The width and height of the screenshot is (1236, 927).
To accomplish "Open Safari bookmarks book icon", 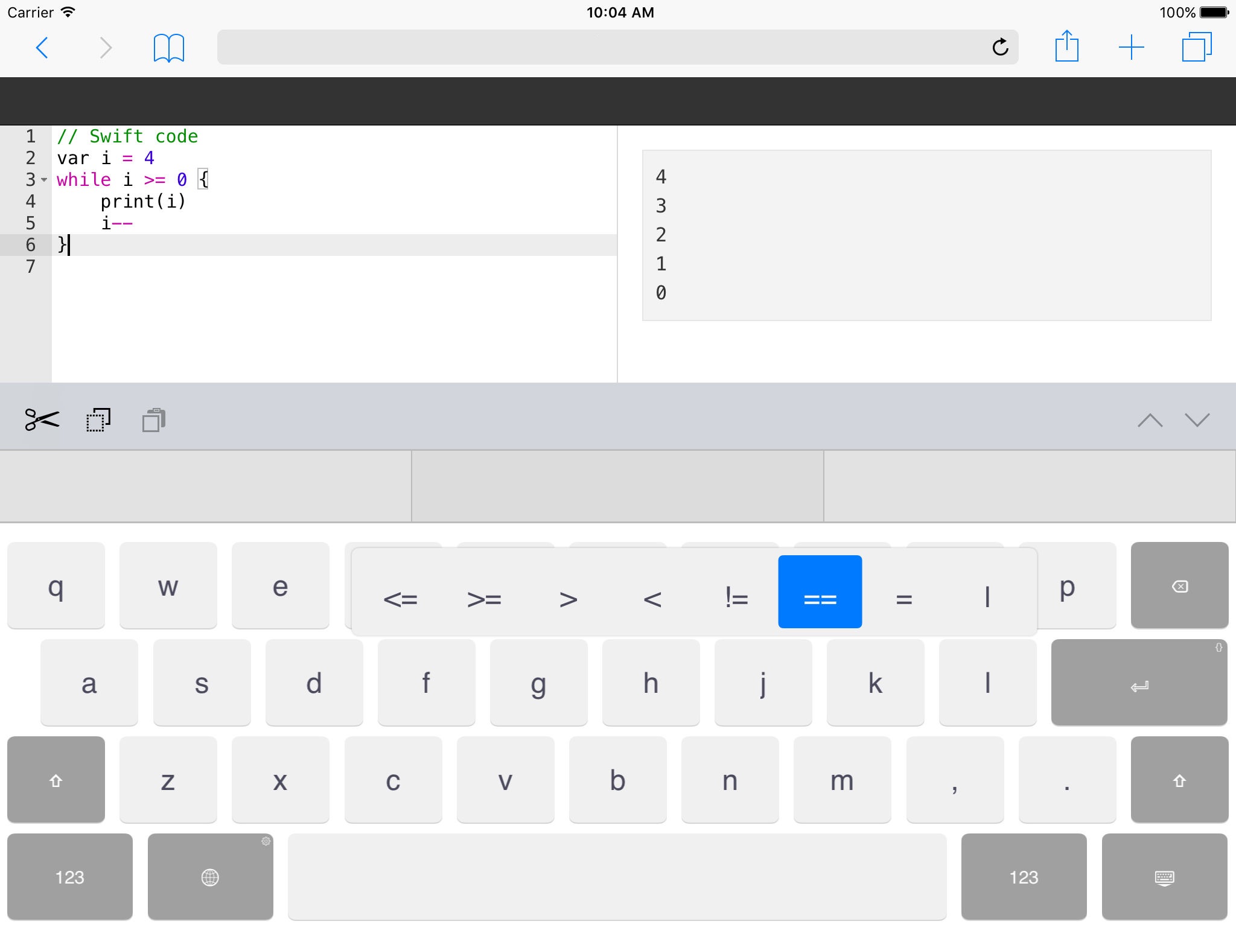I will click(x=168, y=48).
